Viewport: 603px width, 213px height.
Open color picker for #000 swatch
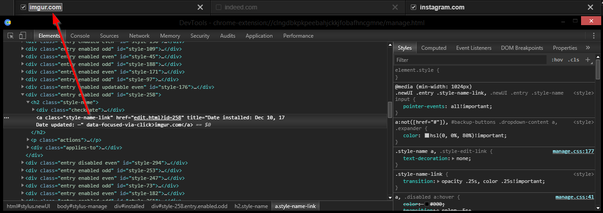pos(427,204)
